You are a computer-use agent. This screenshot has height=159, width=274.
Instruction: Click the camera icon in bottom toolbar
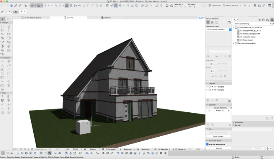pos(81,153)
